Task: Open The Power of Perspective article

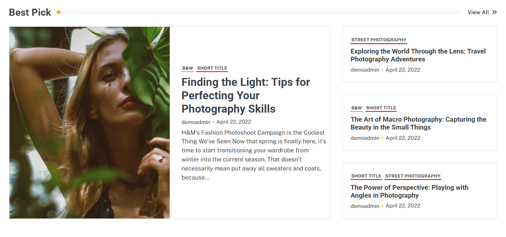Action: pos(409,191)
